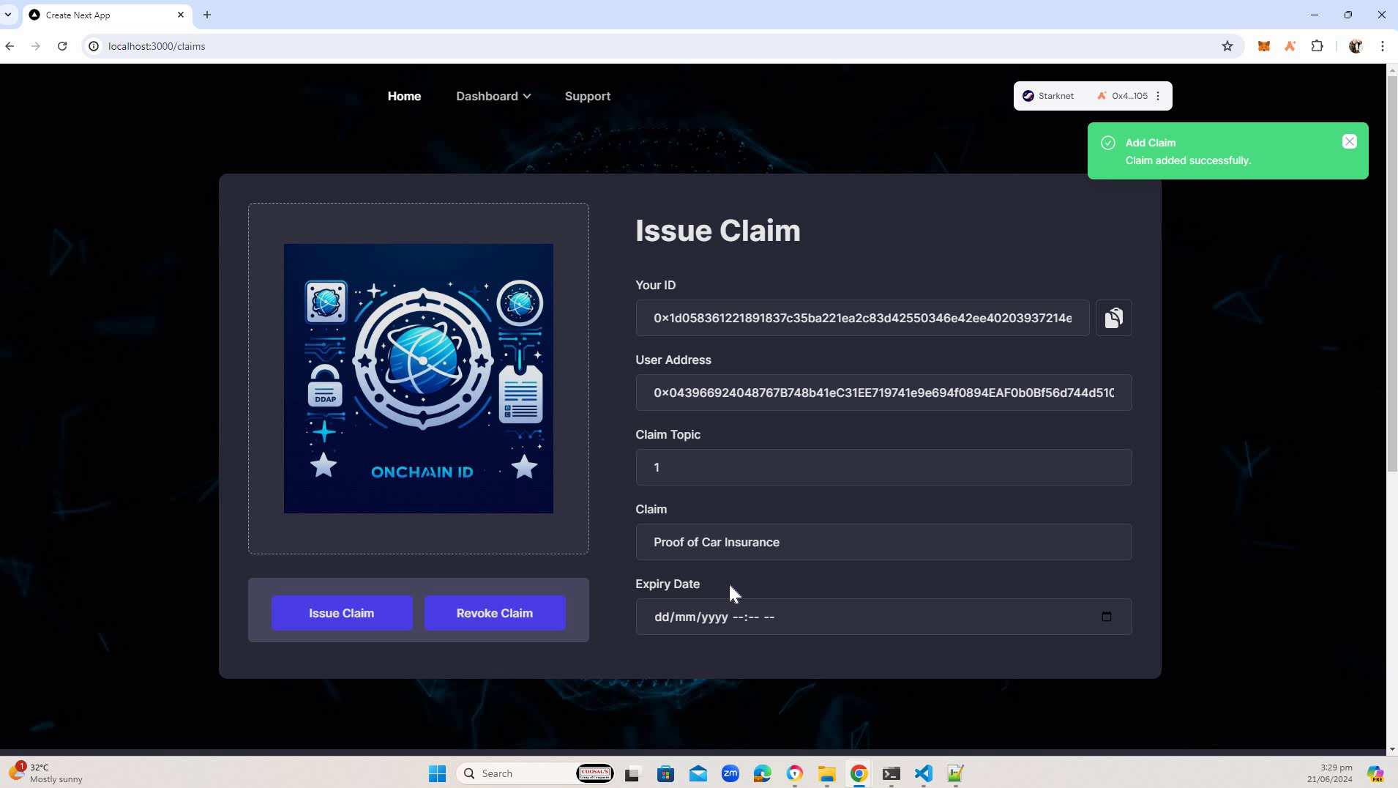Open the browser Extensions puzzle menu

1317,46
